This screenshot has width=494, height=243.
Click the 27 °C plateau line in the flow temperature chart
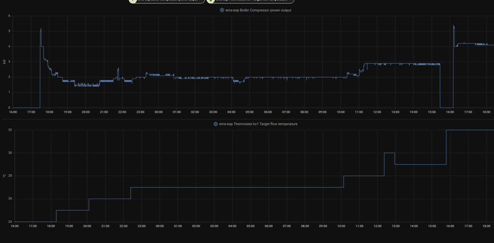[x=237, y=187]
